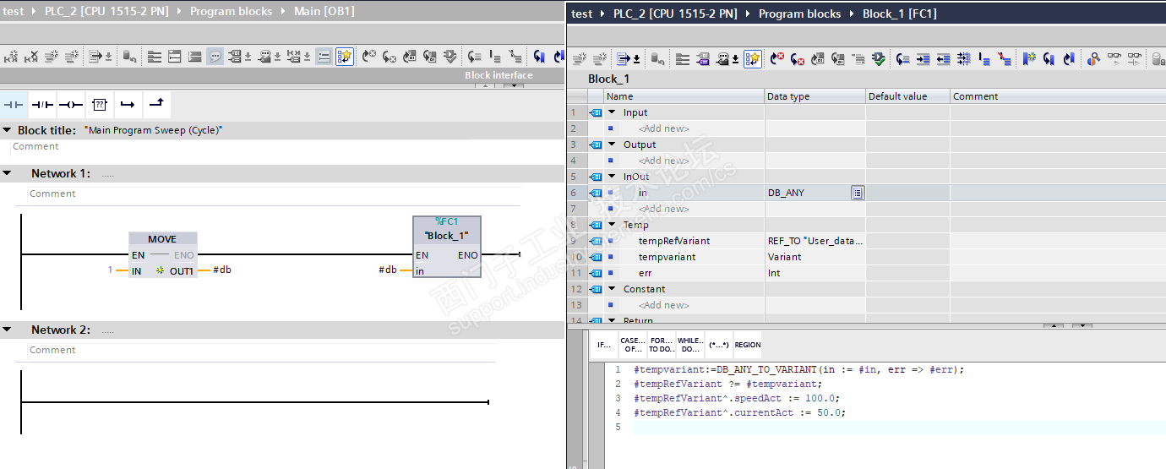Collapse the InOut section in interface

(613, 177)
